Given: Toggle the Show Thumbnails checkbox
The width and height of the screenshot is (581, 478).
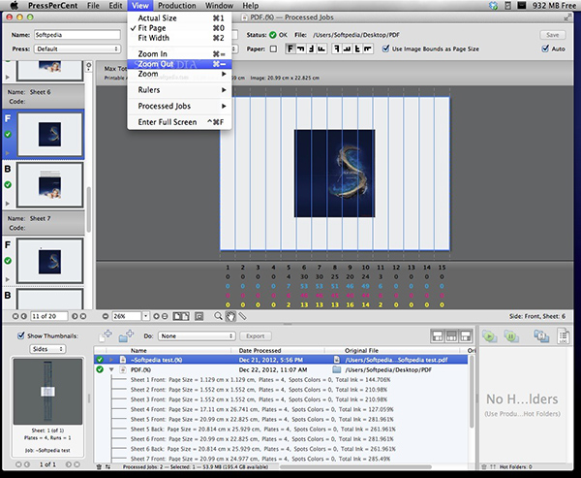Looking at the screenshot, I should (x=21, y=335).
